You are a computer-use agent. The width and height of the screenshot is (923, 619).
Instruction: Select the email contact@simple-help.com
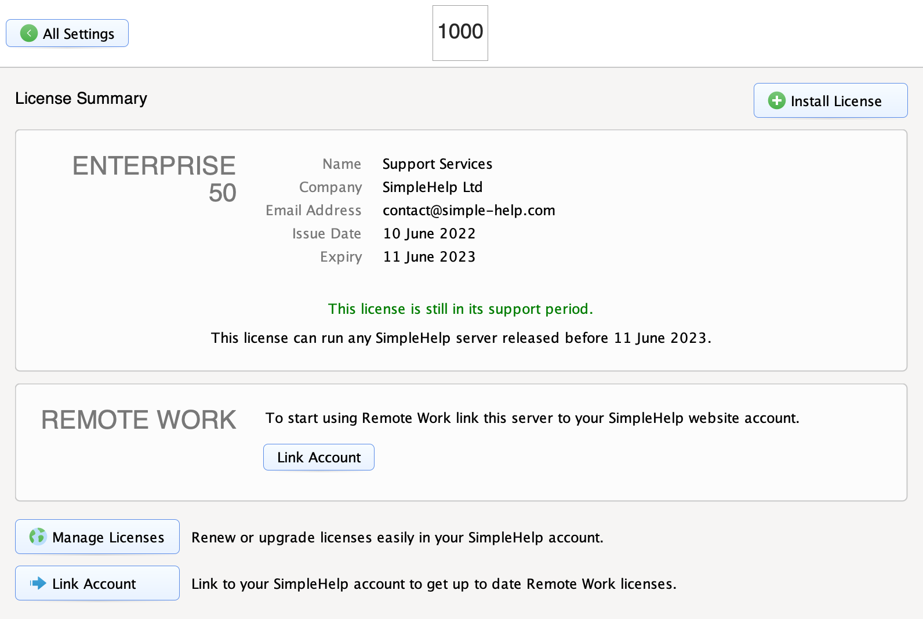469,211
